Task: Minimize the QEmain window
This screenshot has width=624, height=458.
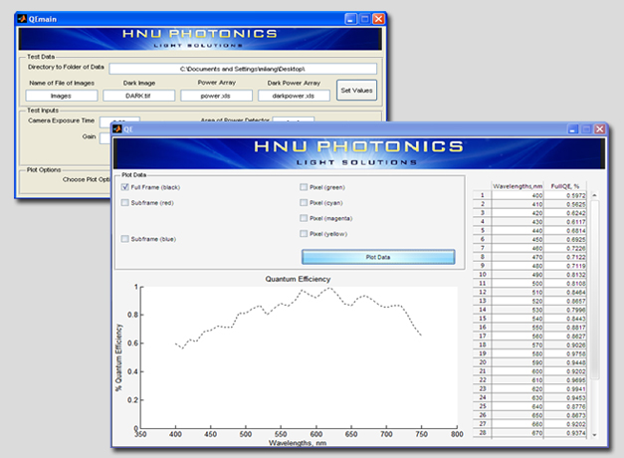Action: pos(350,19)
